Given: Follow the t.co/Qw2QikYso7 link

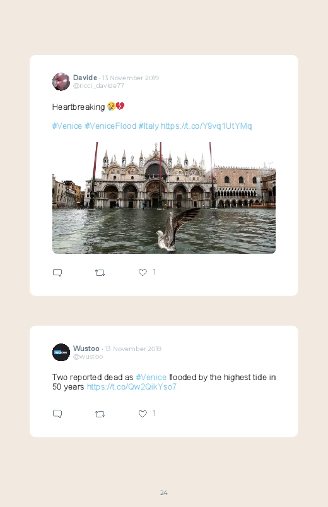Looking at the screenshot, I should coord(132,386).
